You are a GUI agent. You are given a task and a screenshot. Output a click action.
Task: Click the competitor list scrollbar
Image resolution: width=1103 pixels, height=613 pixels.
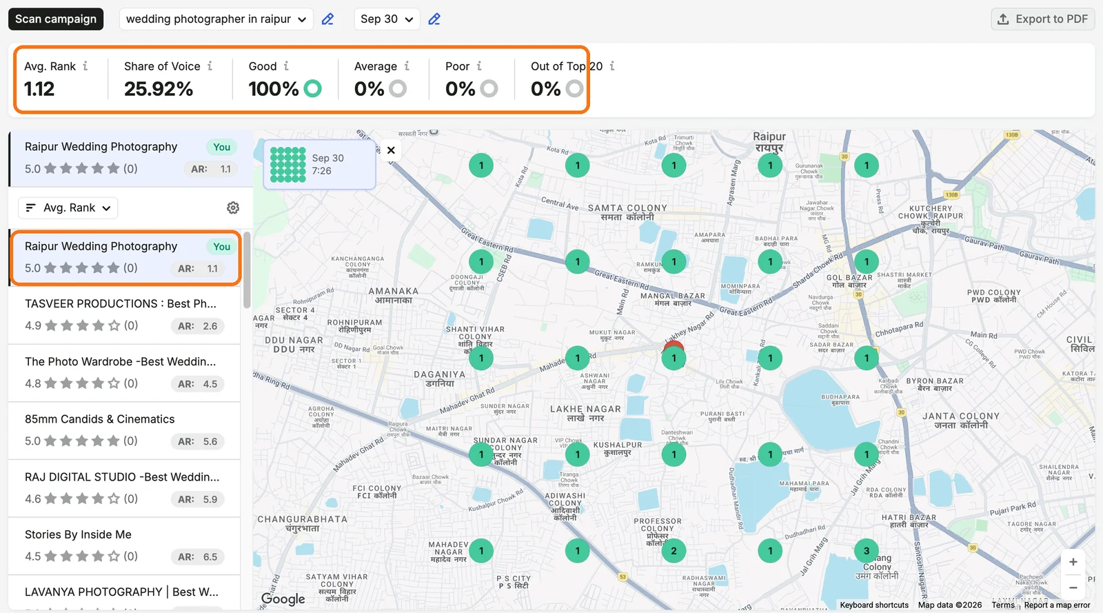(246, 270)
